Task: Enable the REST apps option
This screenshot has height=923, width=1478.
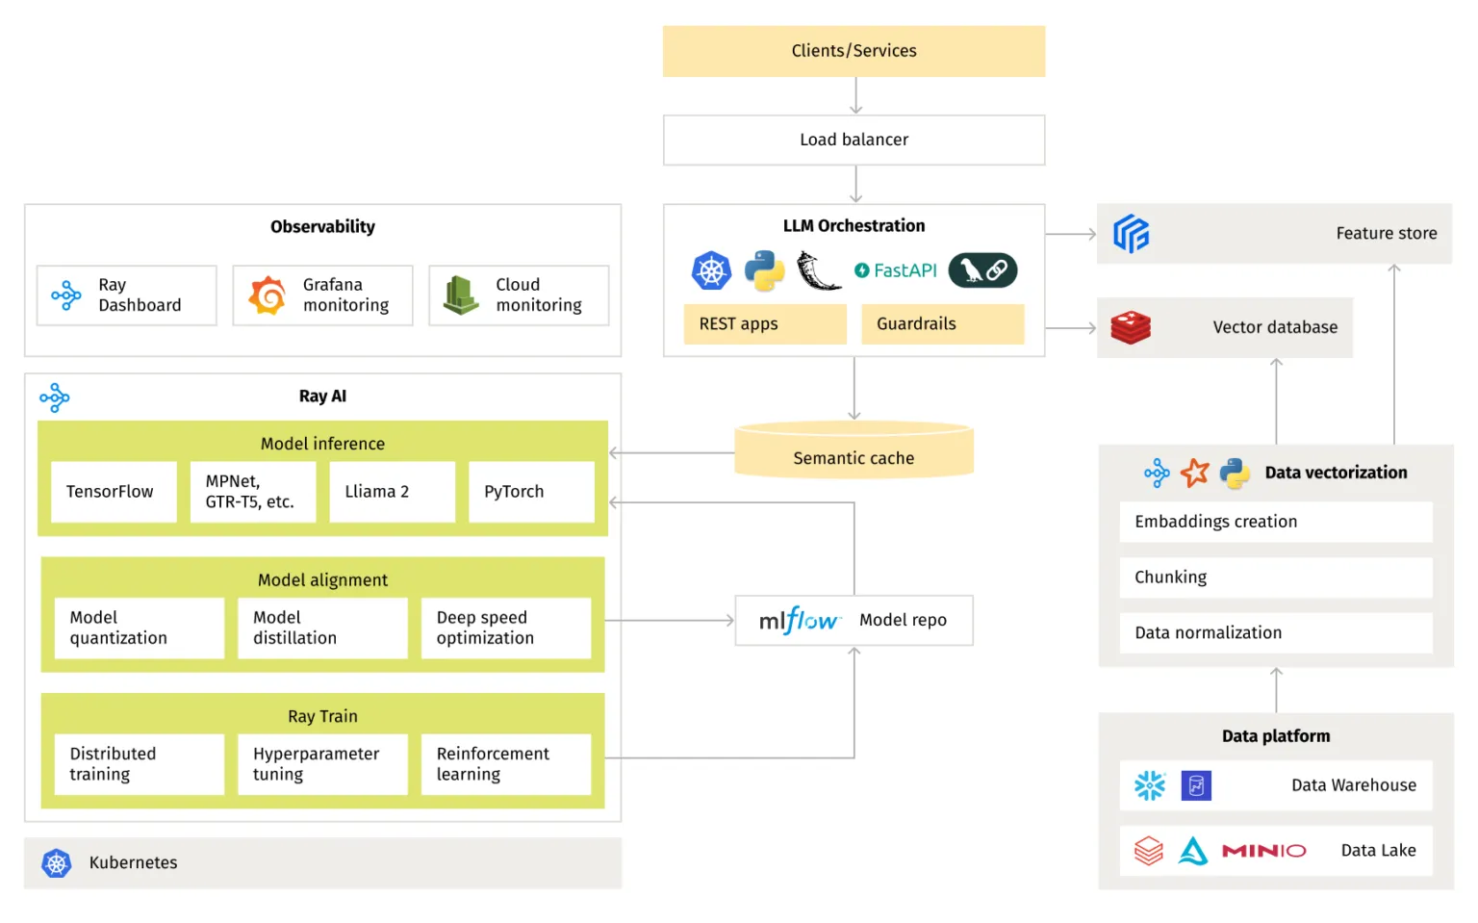Action: [x=764, y=323]
